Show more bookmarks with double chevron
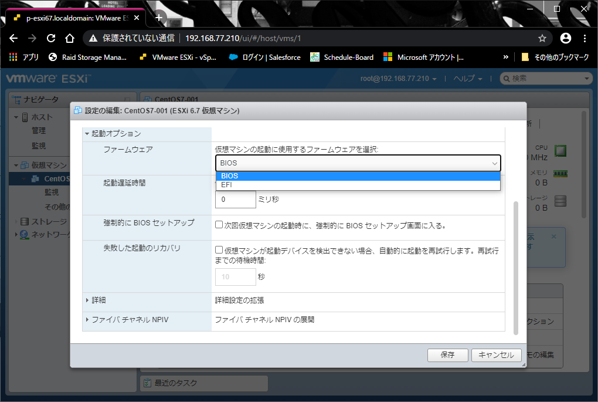Viewport: 598px width, 402px height. pos(506,58)
